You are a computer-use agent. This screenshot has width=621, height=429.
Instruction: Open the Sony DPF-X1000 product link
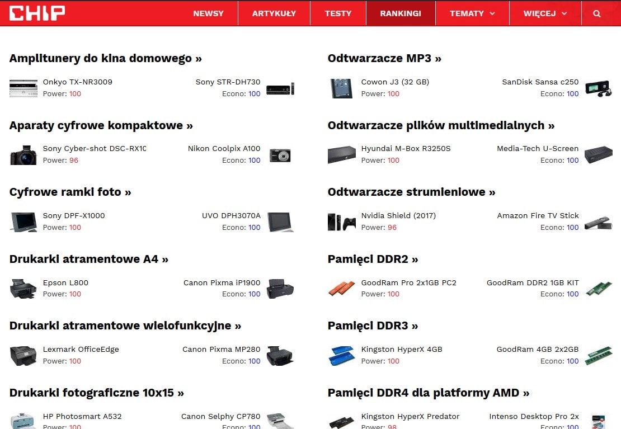(74, 215)
